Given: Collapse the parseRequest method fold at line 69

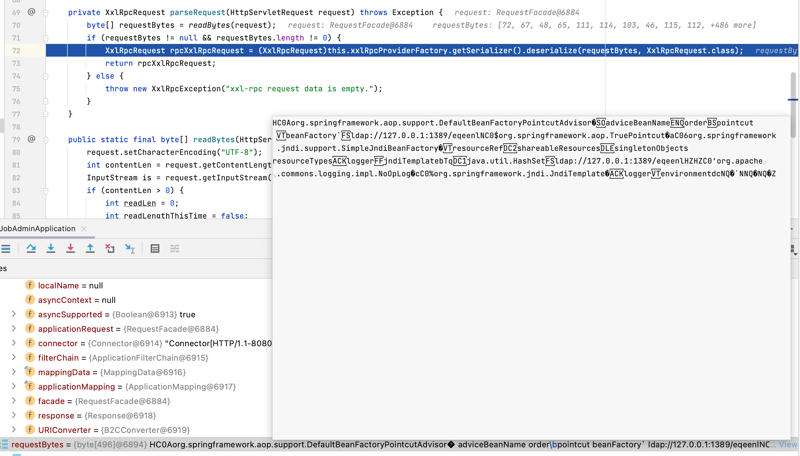Looking at the screenshot, I should [46, 13].
